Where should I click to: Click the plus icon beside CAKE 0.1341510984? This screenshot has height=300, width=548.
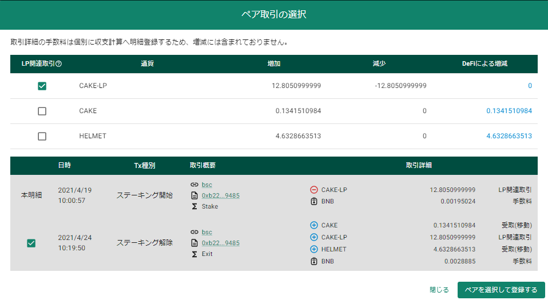[314, 225]
